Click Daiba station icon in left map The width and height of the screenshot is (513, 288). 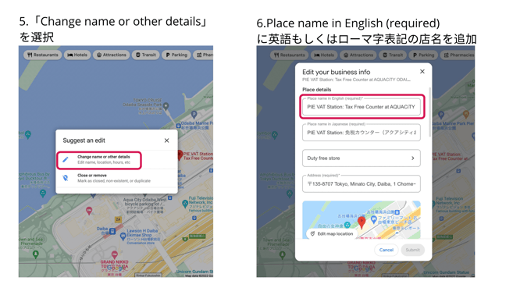point(112,232)
